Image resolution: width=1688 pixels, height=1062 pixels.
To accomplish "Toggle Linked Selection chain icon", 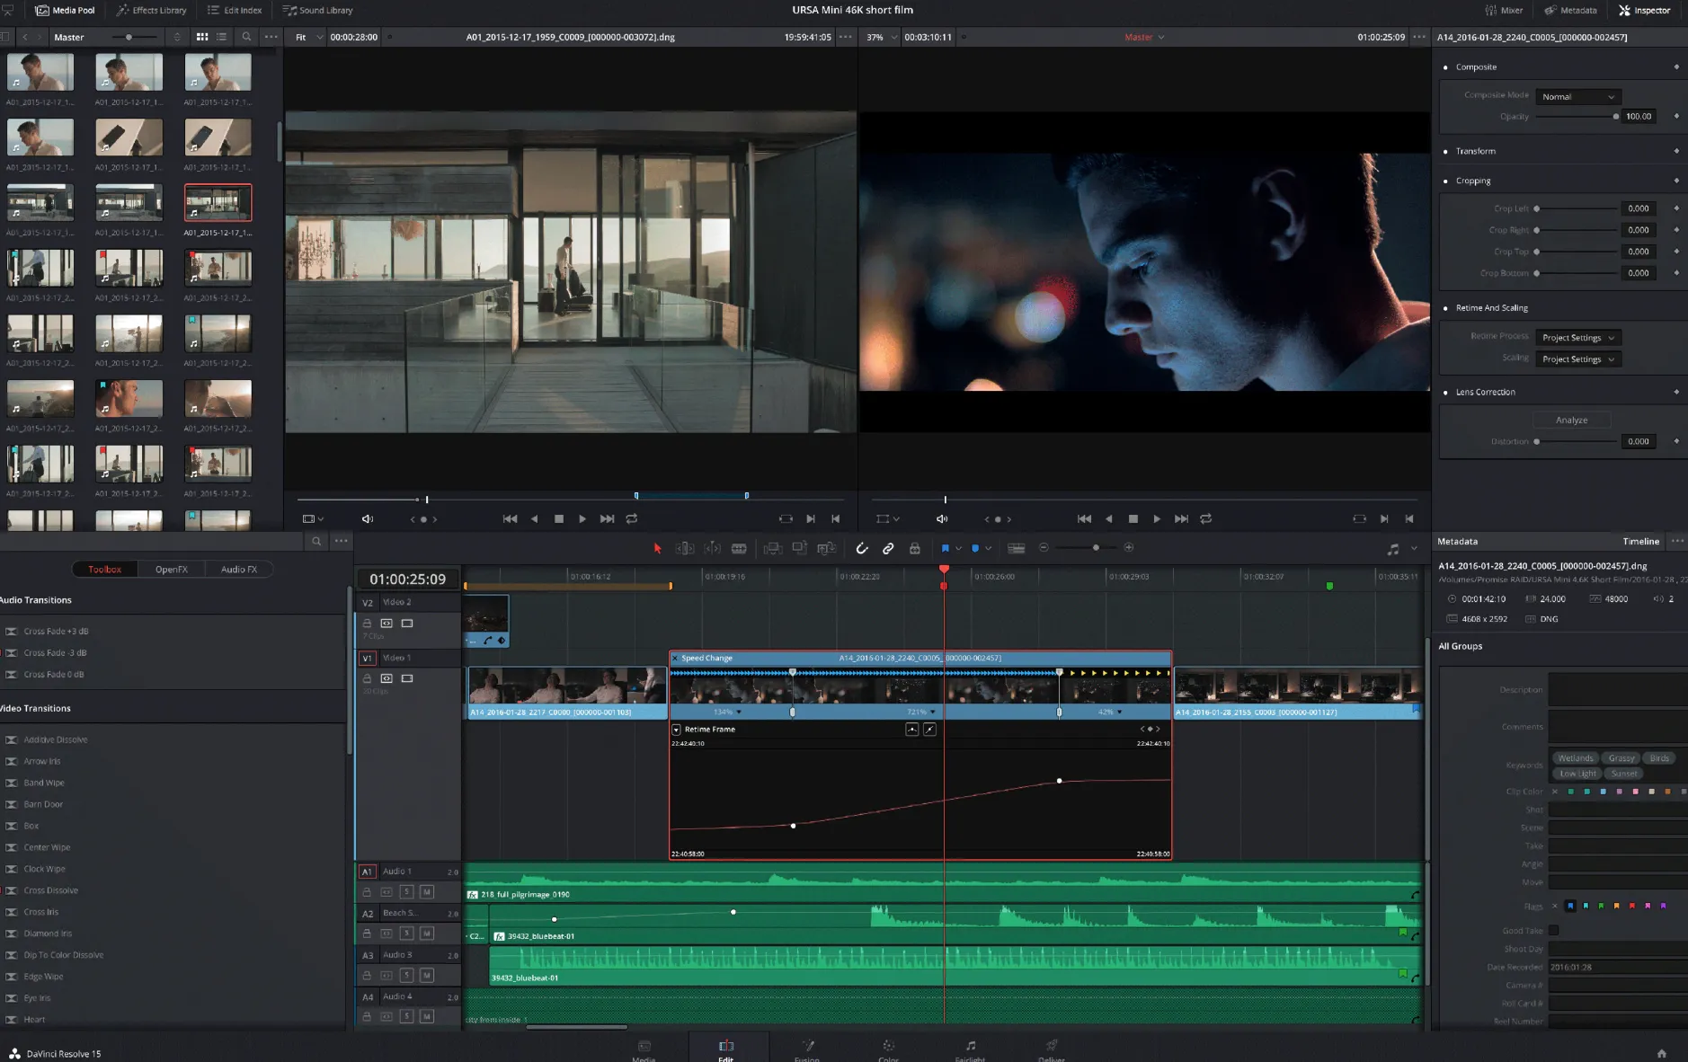I will (888, 548).
